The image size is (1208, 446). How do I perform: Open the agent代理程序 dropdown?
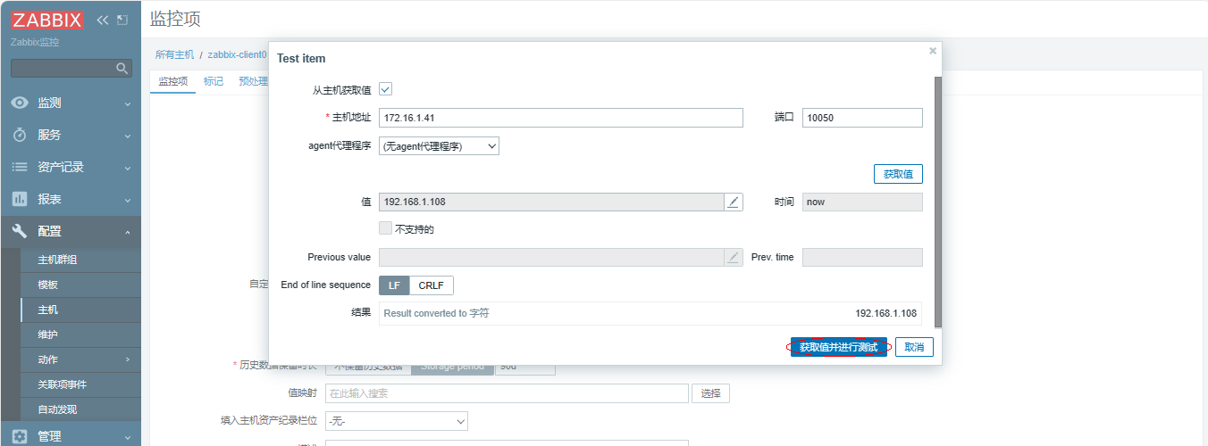click(439, 146)
